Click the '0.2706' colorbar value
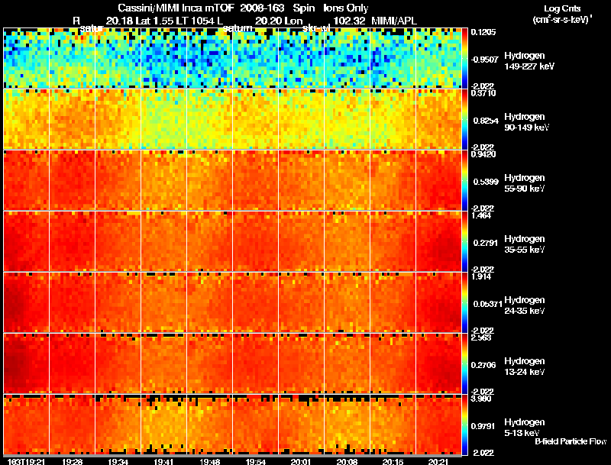Screen dimensions: 611x465 tap(483, 365)
